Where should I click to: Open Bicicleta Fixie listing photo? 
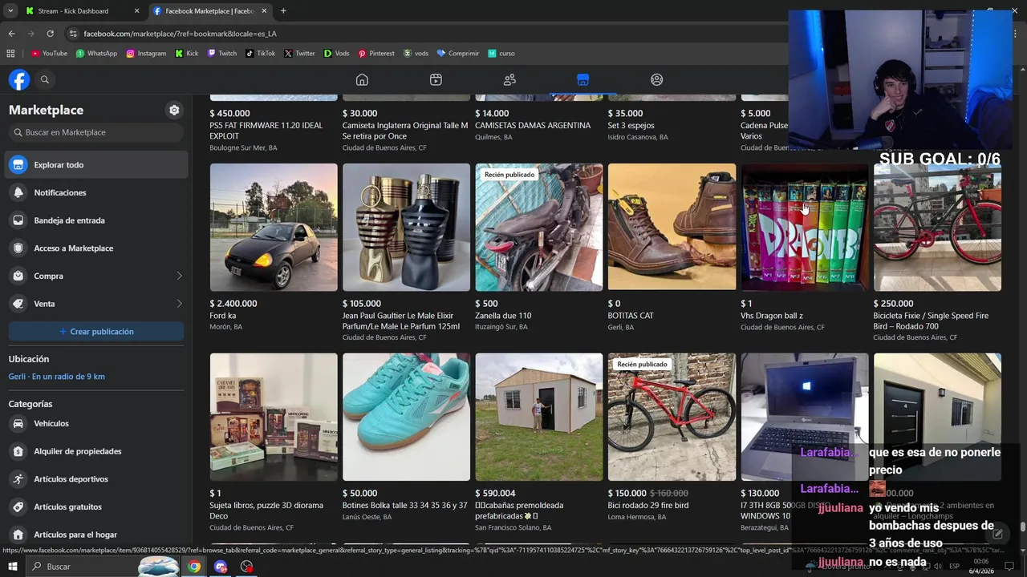937,227
